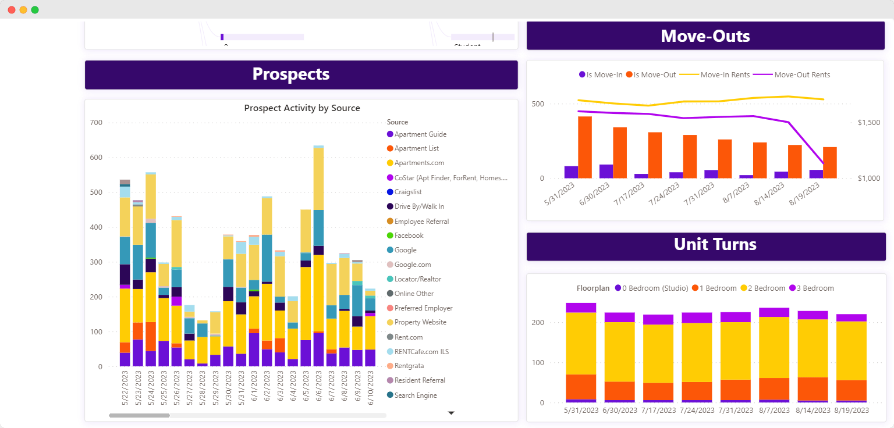
Task: Select the RENTCafe.com ILS legend dot
Action: pos(390,352)
